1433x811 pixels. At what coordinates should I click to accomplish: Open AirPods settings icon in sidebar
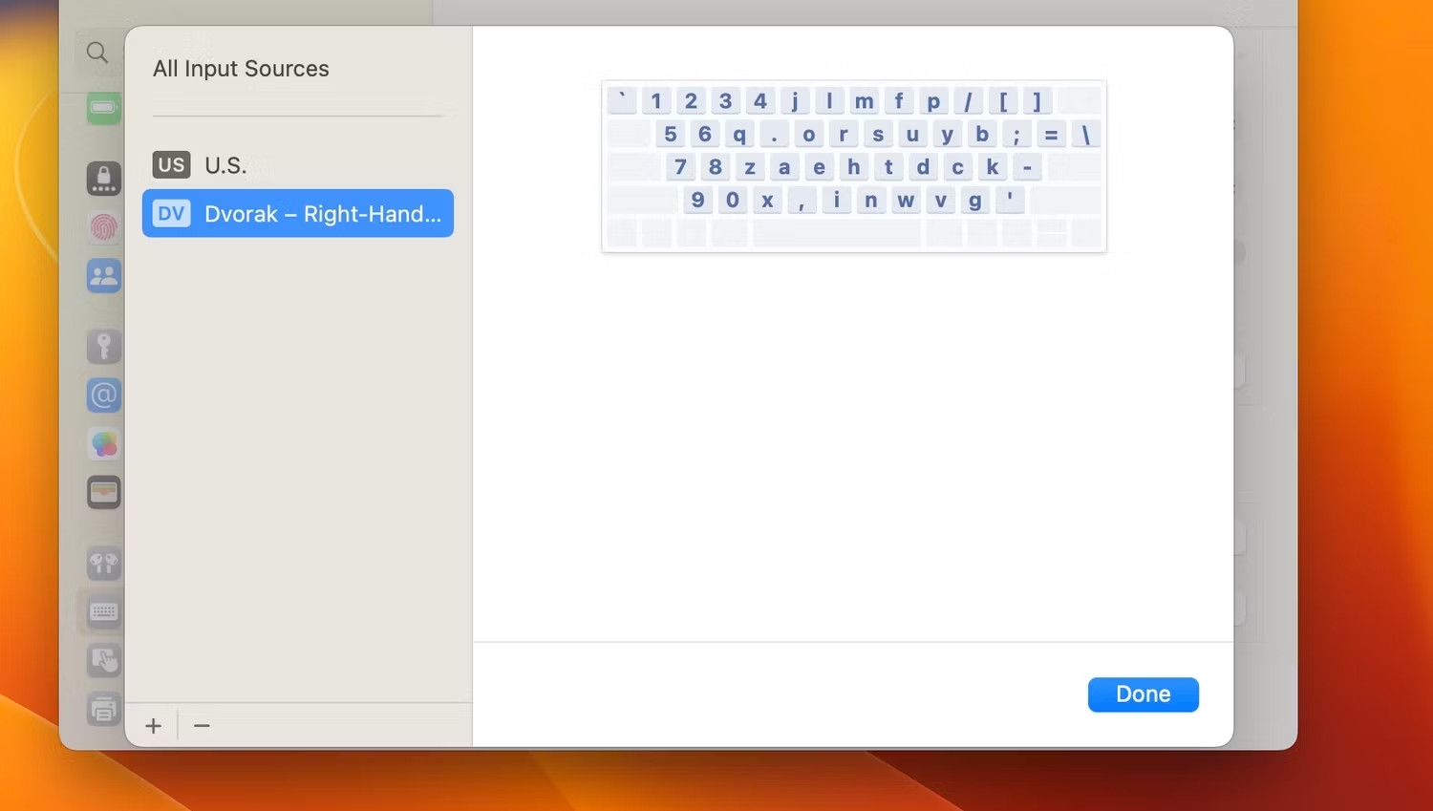[x=104, y=564]
